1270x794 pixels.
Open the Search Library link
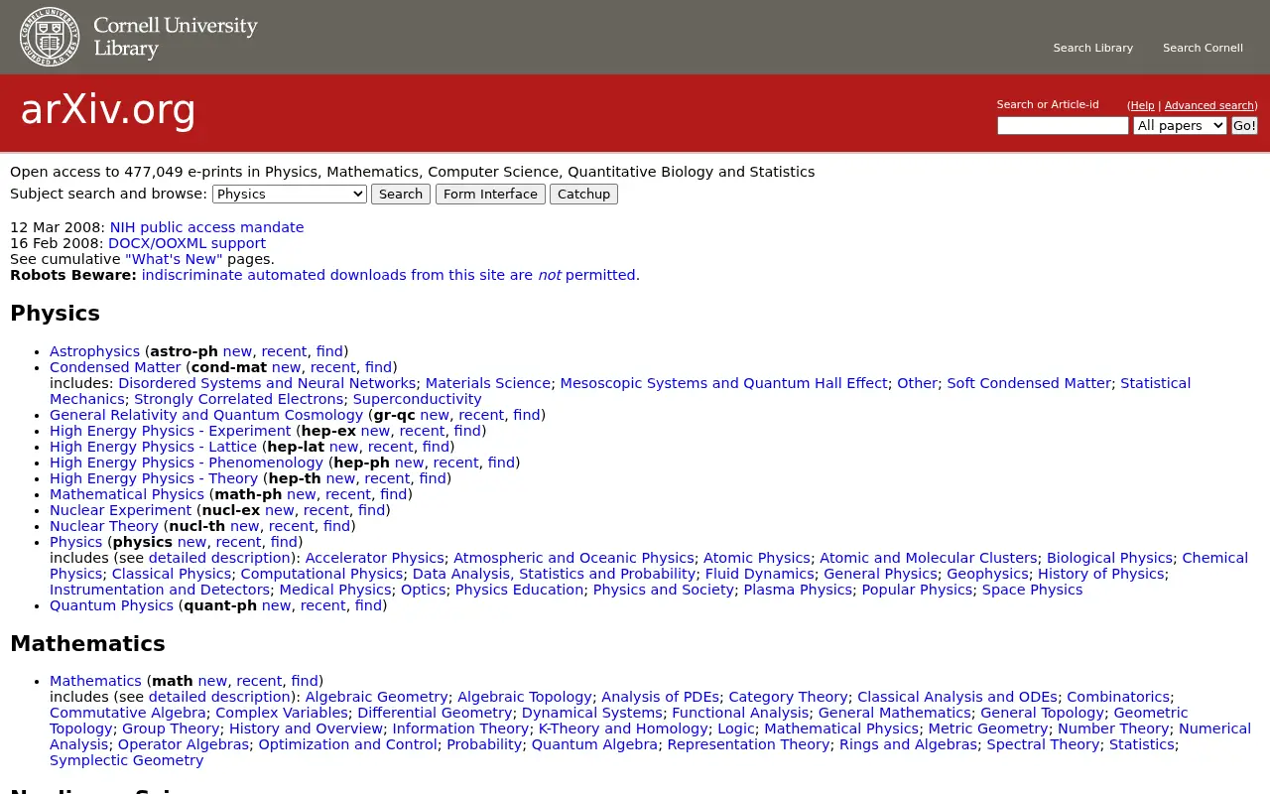1092,48
